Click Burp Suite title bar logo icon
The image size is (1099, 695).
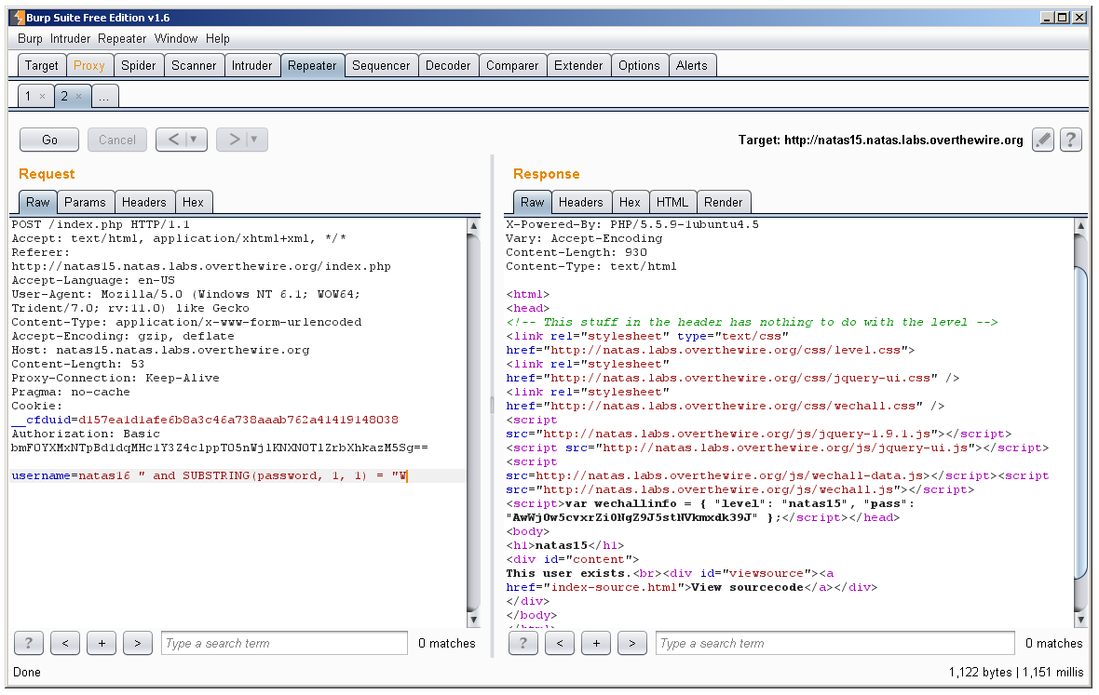pos(19,18)
